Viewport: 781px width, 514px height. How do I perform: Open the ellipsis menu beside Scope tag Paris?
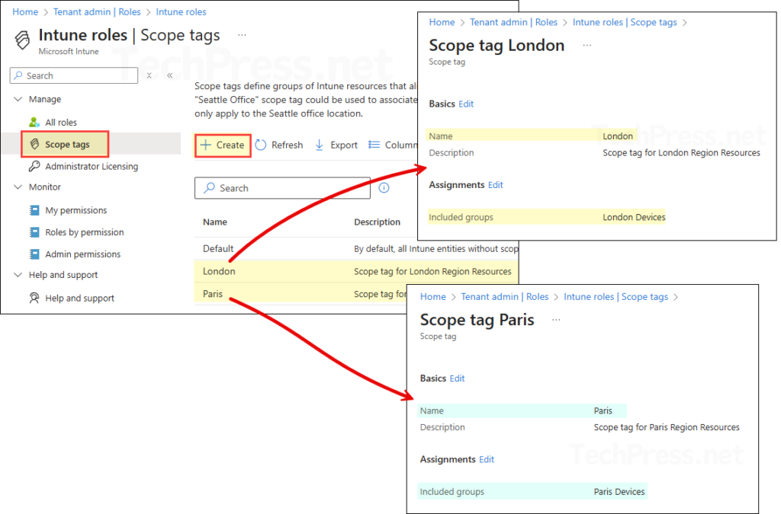(x=556, y=320)
